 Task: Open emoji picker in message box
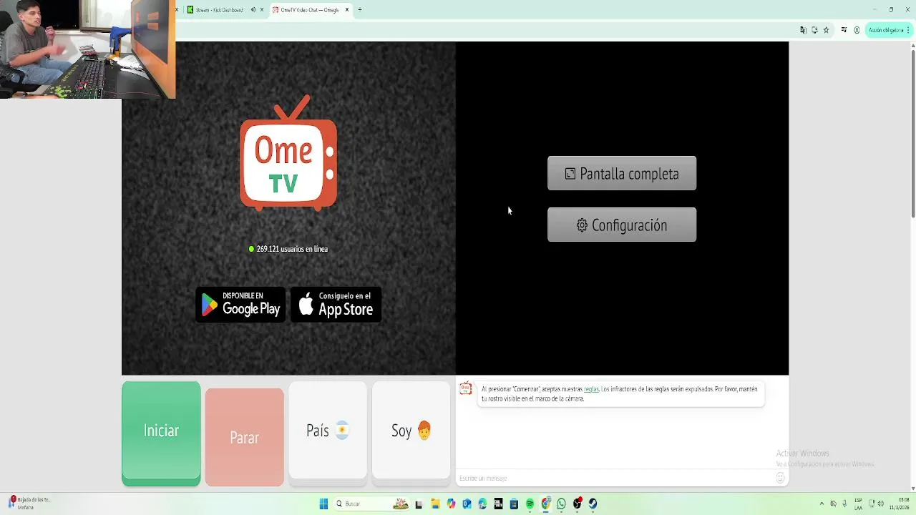pos(780,478)
